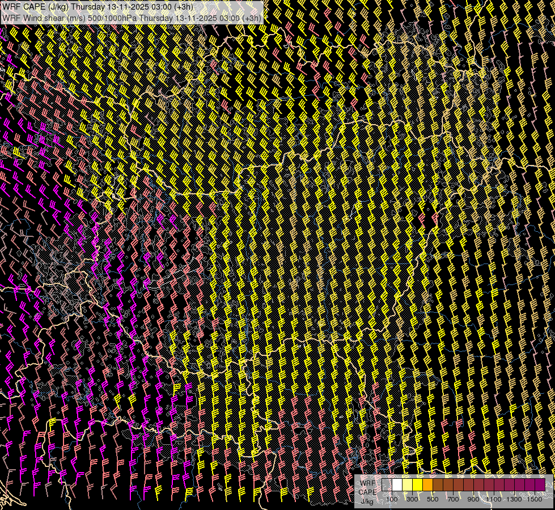Viewport: 555px width, 510px height.
Task: Click the rightmost purple CAPE legend swatch
Action: (540, 485)
